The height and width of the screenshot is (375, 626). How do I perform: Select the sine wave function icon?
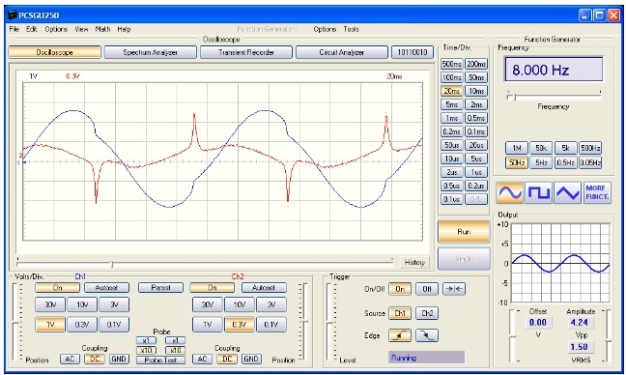[510, 193]
